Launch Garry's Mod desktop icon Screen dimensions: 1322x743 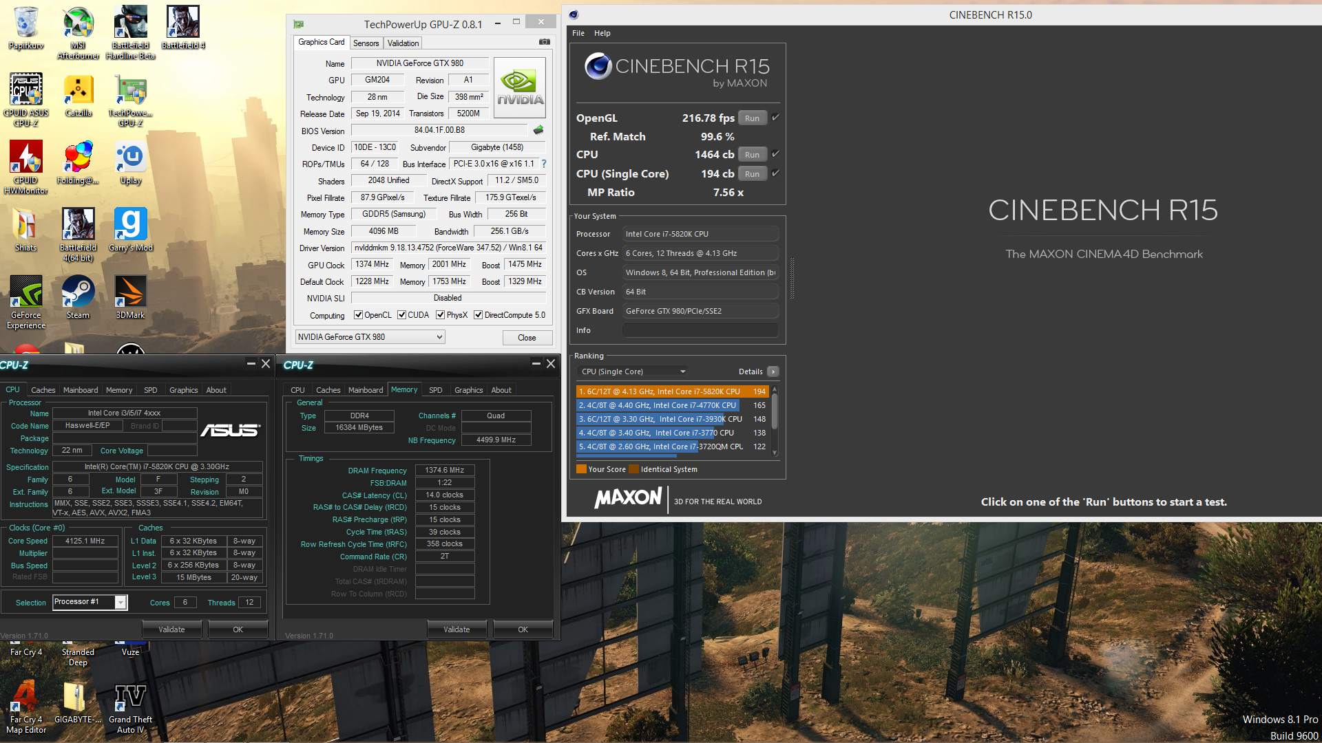[130, 230]
